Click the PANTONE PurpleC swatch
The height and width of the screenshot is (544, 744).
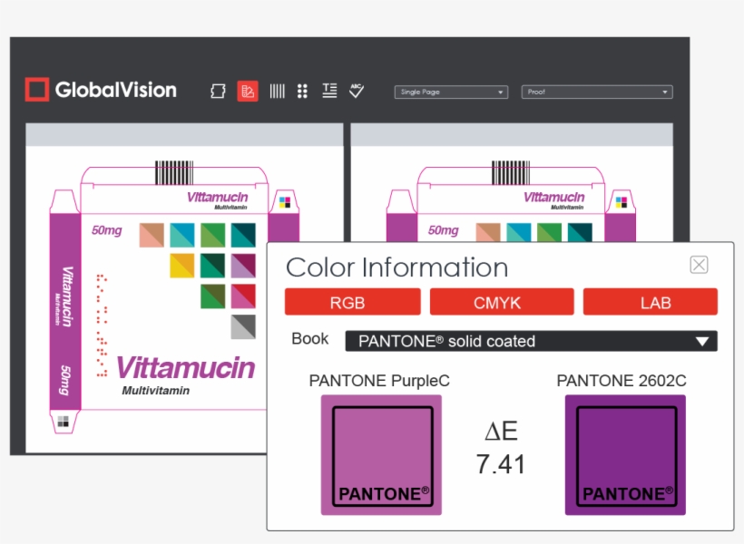coord(381,455)
